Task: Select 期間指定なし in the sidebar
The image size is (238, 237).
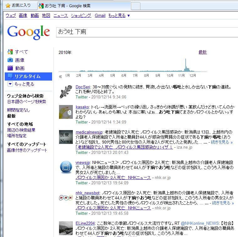Action: [19, 110]
